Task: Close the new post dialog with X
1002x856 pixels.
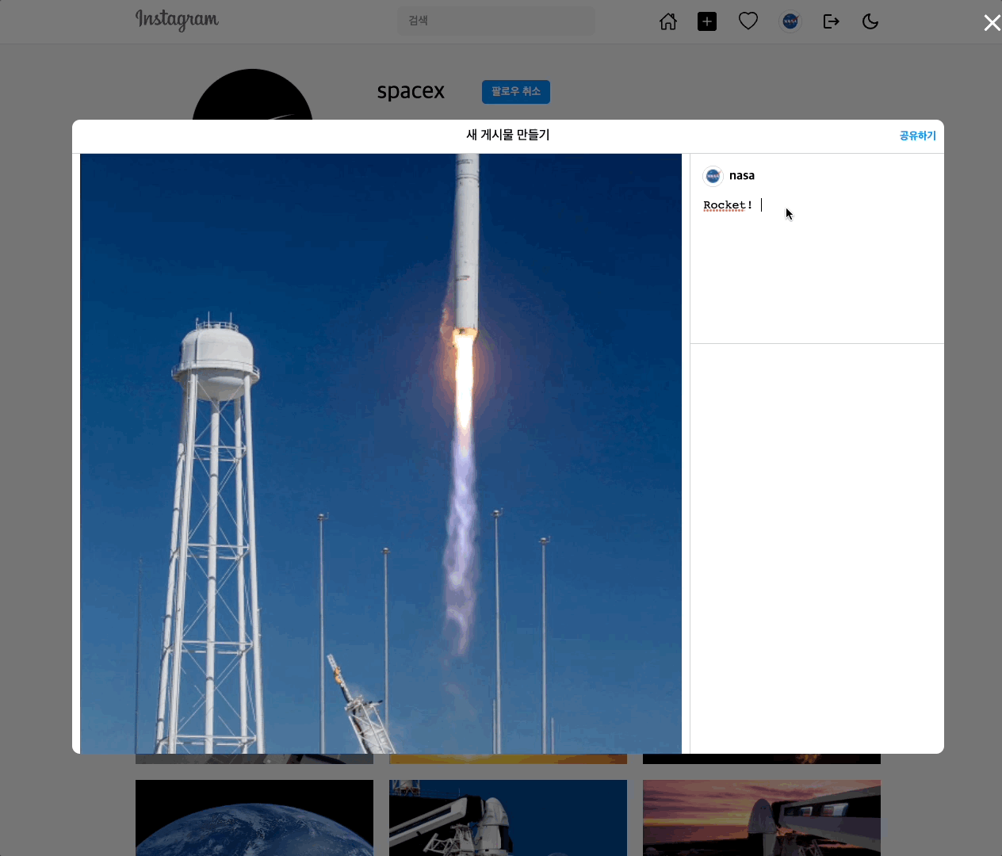Action: point(992,23)
